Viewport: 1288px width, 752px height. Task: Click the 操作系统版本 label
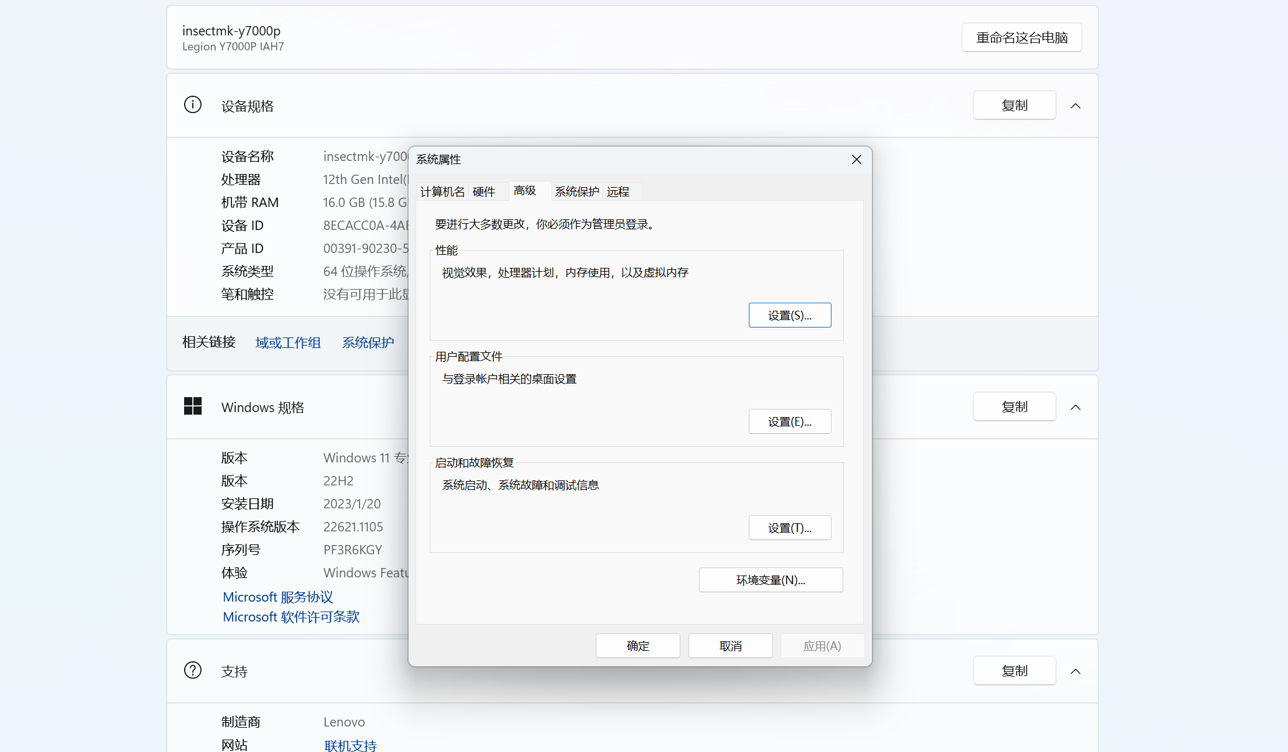click(261, 526)
